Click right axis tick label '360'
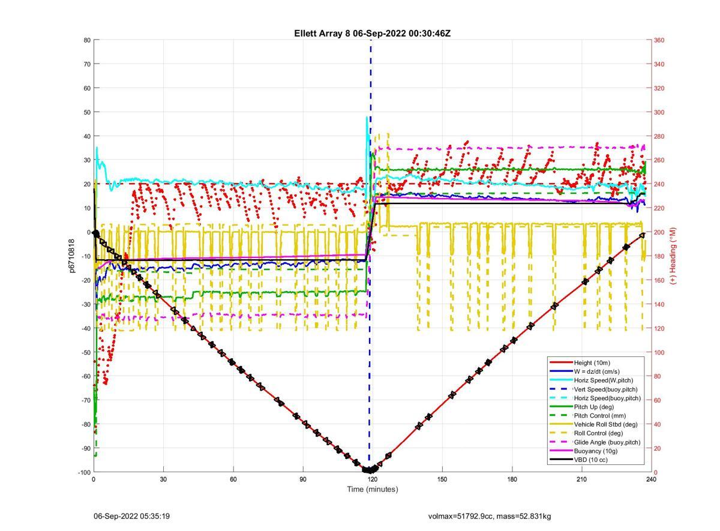The image size is (720, 531). [659, 40]
